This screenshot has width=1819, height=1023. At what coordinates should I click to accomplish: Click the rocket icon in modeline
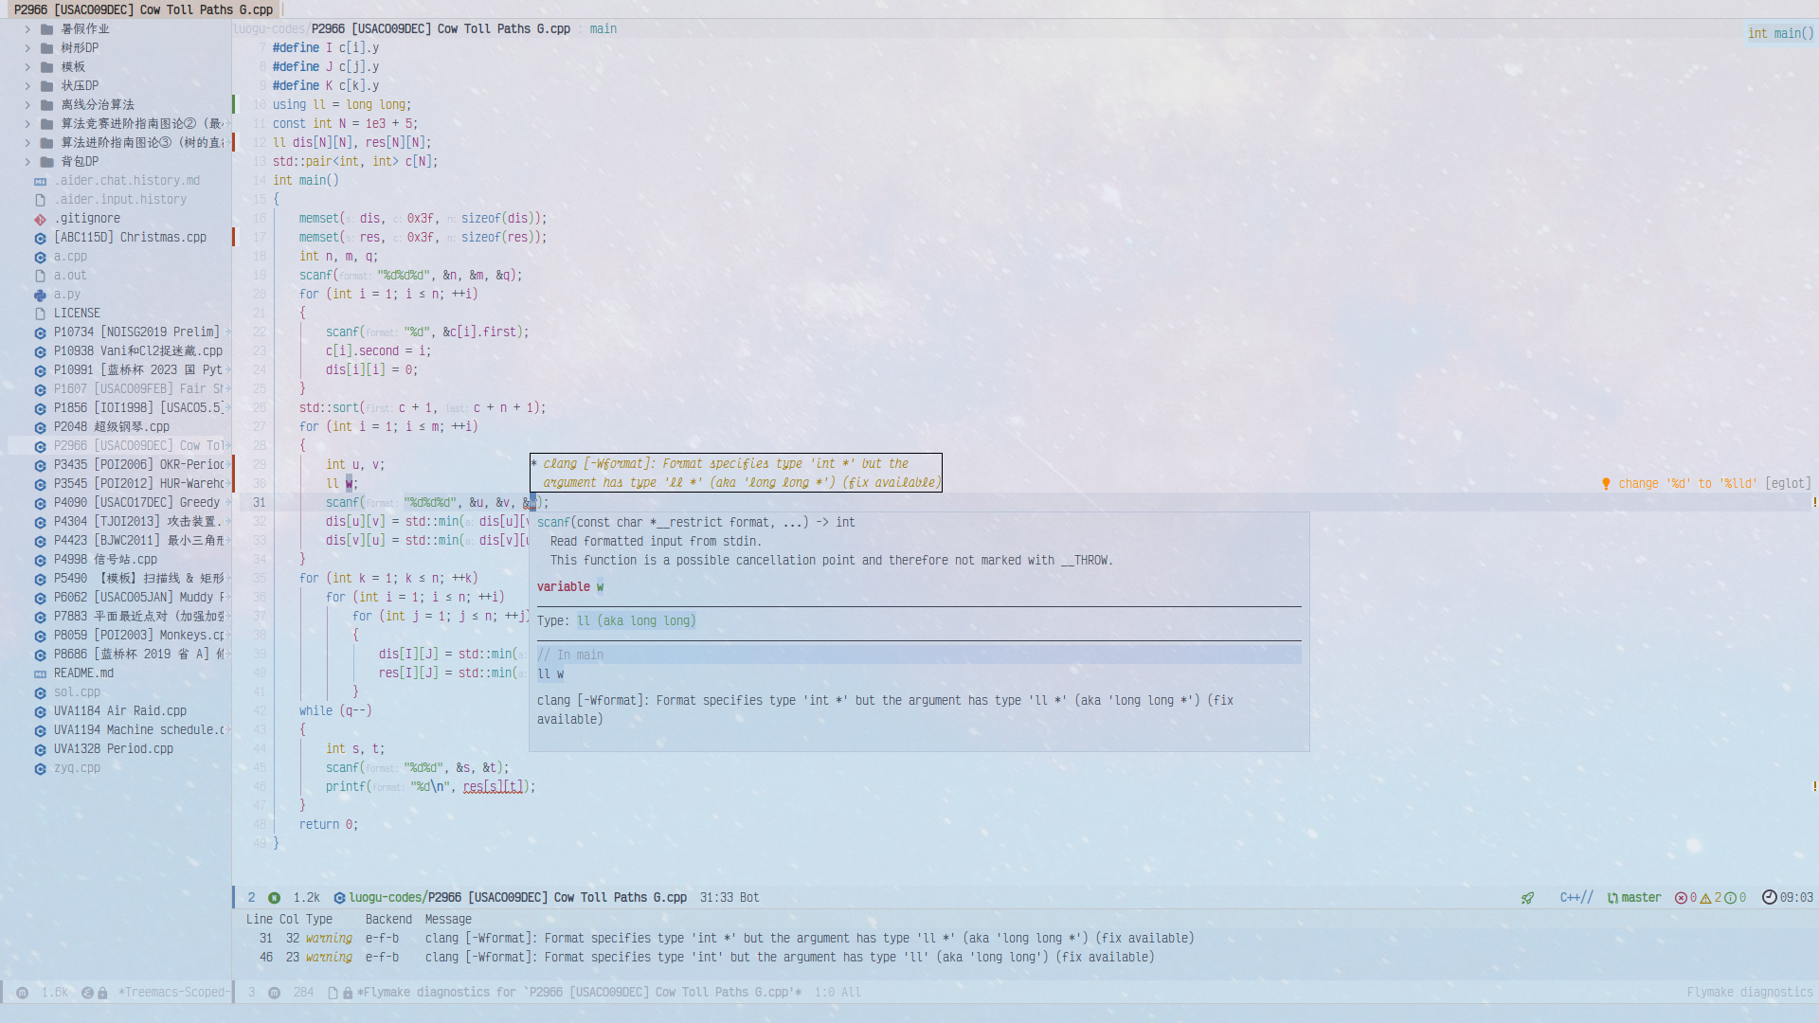point(1527,898)
